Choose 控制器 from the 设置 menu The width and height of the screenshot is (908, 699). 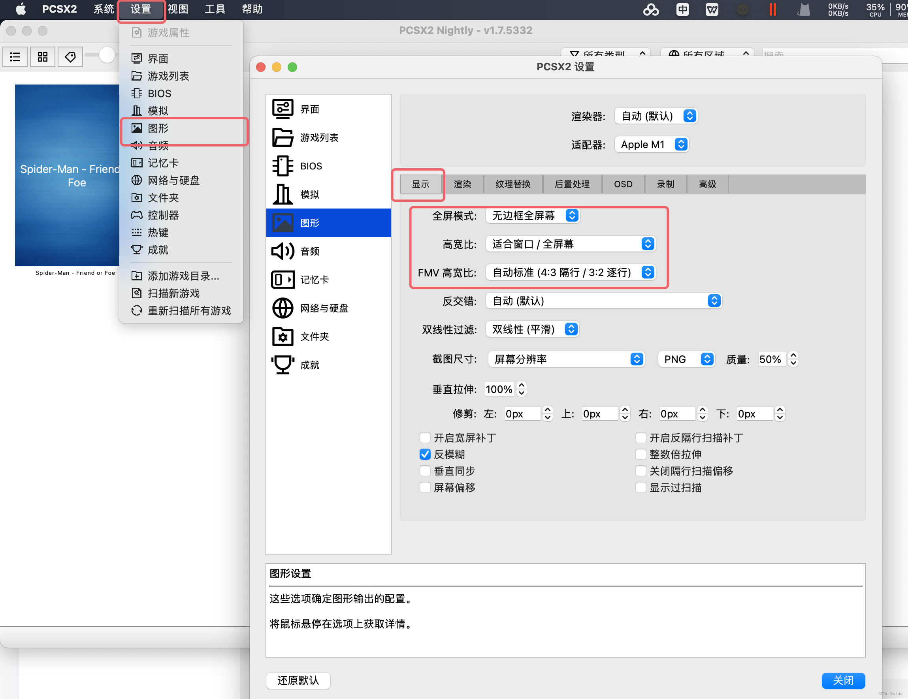[x=163, y=215]
